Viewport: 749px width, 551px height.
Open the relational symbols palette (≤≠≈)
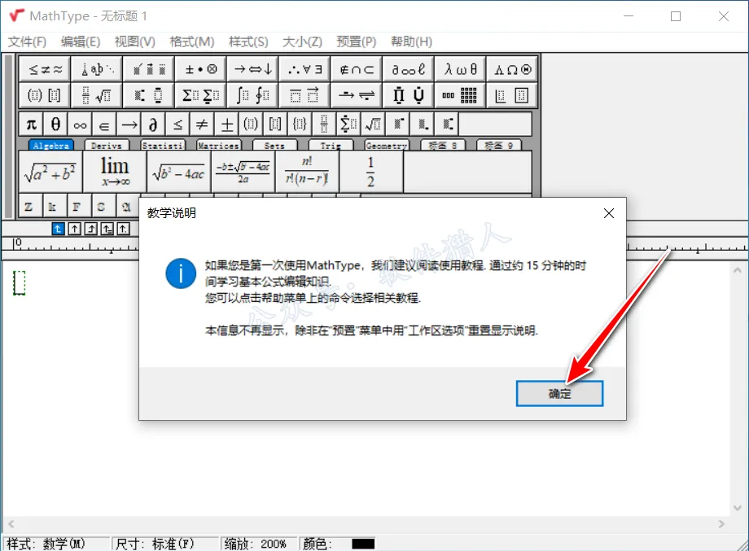click(46, 69)
